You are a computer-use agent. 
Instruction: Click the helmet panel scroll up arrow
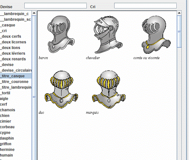tap(179, 13)
